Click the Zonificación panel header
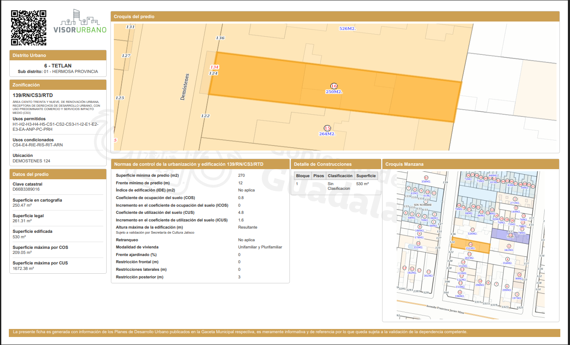The height and width of the screenshot is (345, 570). tap(58, 85)
